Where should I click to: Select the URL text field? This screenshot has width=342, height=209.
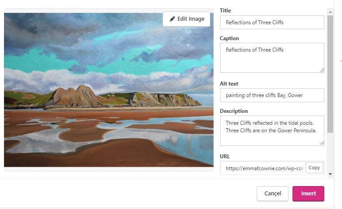coord(264,168)
